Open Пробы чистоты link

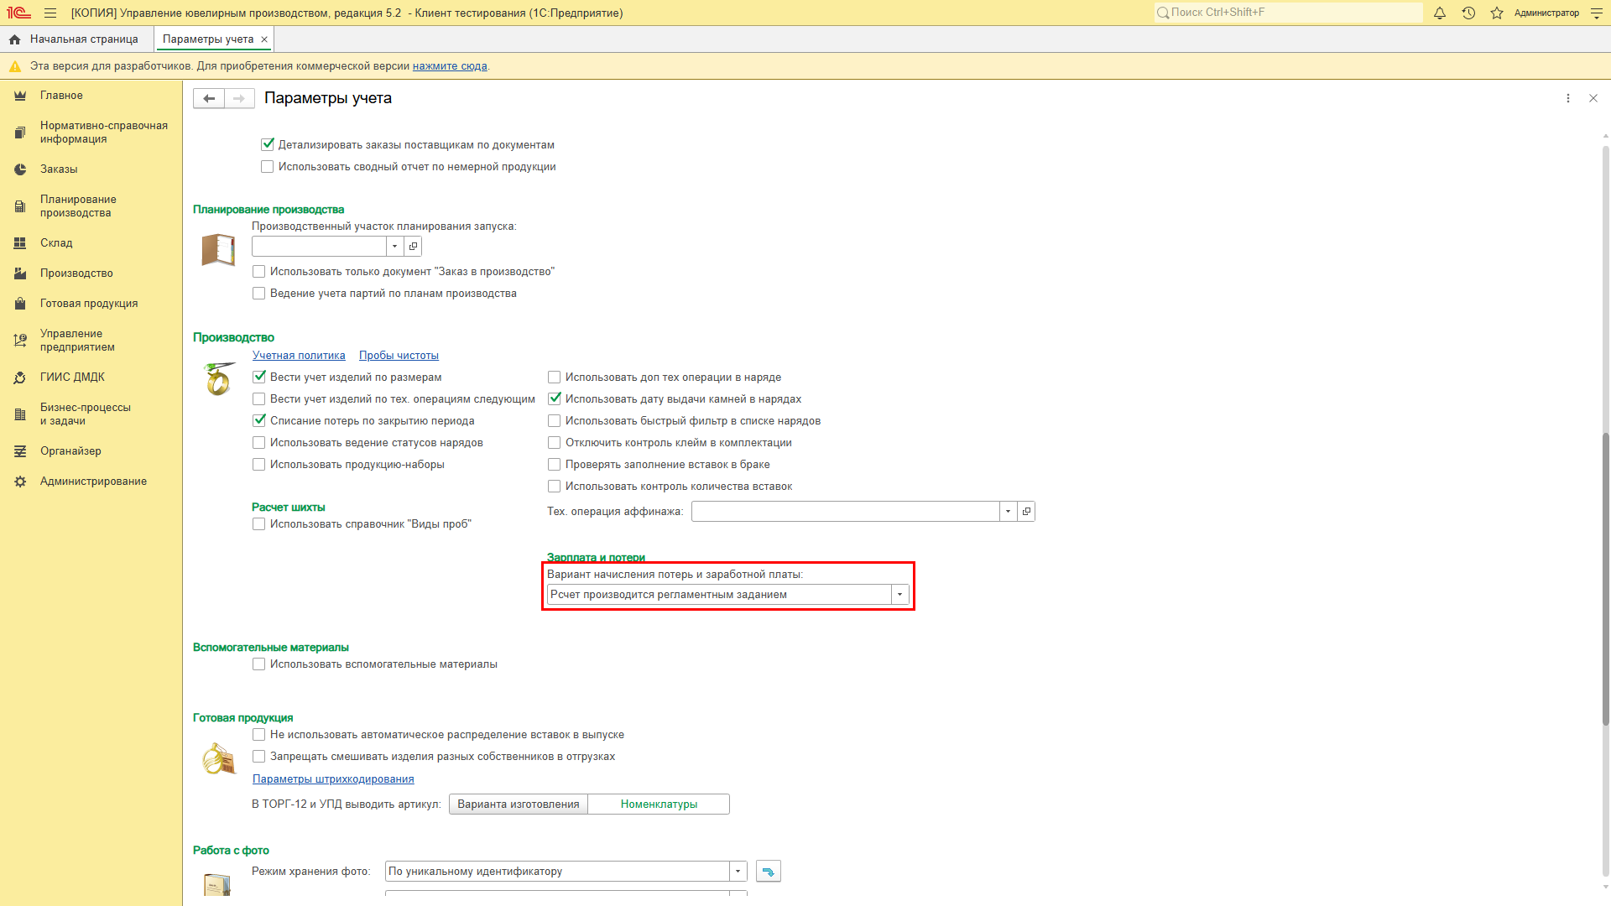399,356
